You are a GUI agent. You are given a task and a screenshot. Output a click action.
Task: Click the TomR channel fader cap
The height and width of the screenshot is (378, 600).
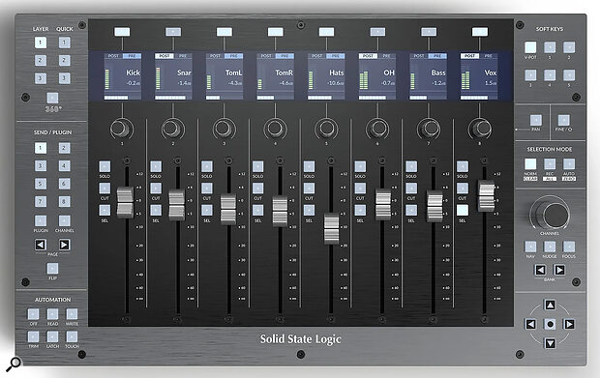(x=280, y=211)
